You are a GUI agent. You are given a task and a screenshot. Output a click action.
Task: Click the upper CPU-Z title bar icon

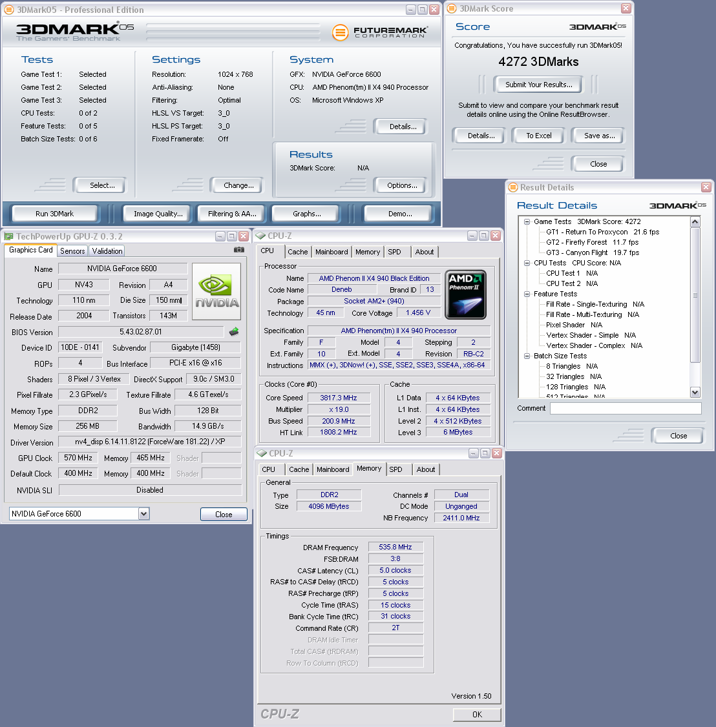click(x=260, y=236)
